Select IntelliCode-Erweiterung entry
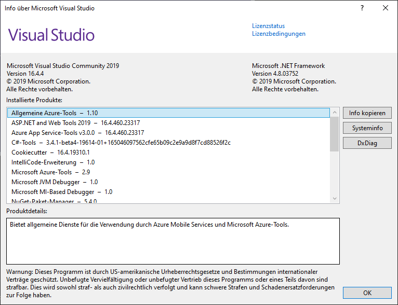 (x=168, y=162)
